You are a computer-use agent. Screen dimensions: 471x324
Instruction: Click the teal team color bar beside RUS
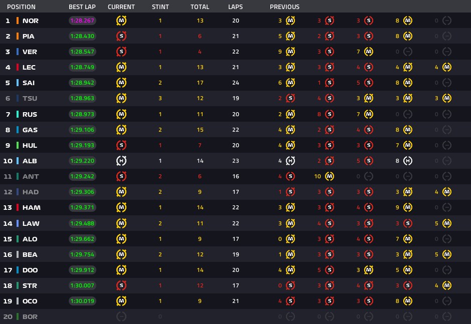point(18,114)
